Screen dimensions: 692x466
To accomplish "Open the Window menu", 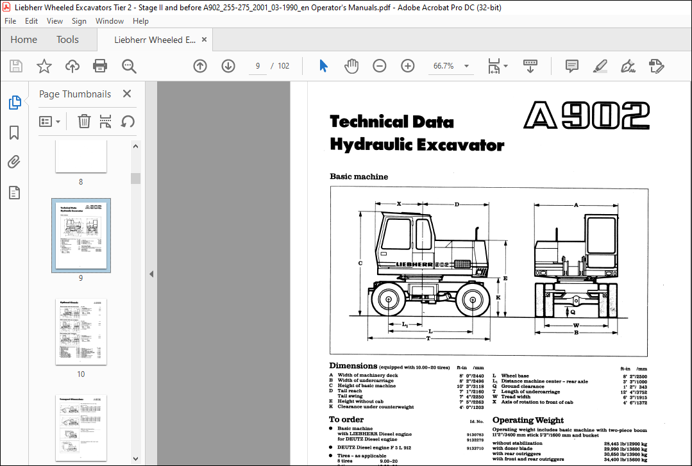I will pos(110,21).
